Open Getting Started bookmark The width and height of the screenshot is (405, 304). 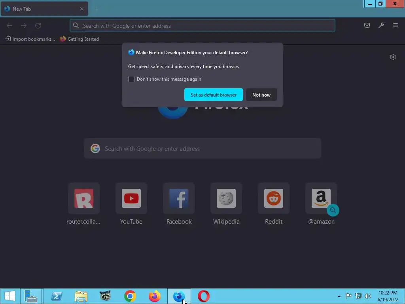tap(79, 39)
